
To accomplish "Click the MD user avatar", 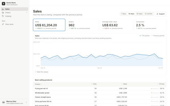I will [x=3, y=102].
